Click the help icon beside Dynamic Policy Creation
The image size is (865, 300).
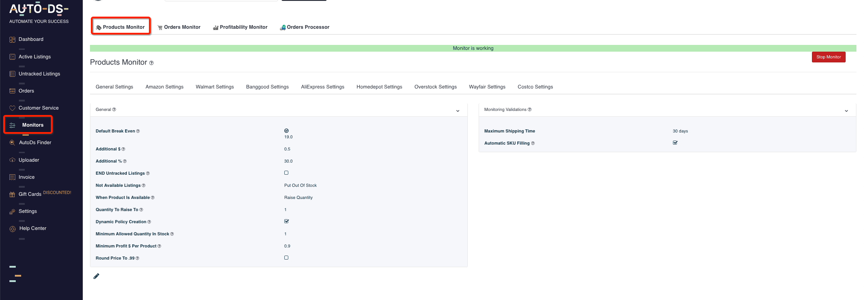tap(149, 222)
